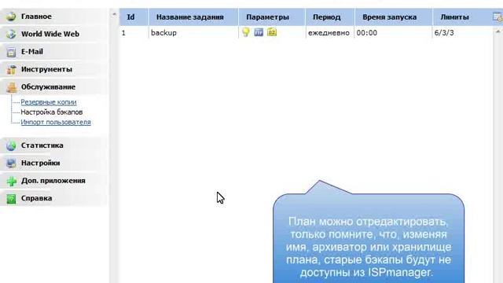503x283 pixels.
Task: Click the 6/3/3 limits cell
Action: (x=462, y=33)
